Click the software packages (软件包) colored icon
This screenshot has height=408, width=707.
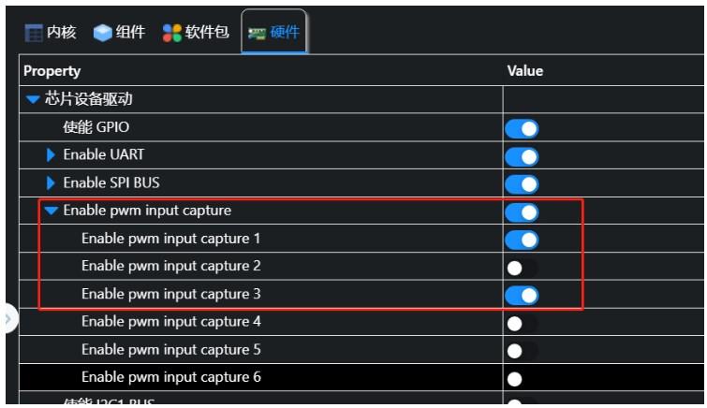coord(170,31)
